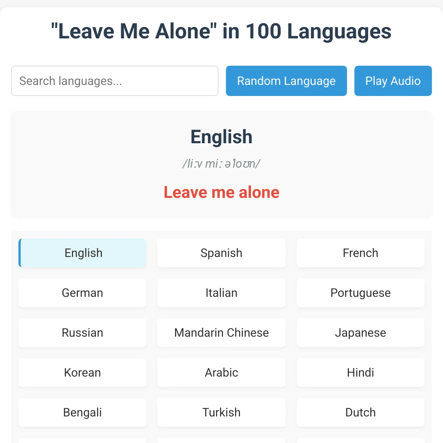Select the Hindi language tile
Image resolution: width=443 pixels, height=443 pixels.
coord(361,372)
